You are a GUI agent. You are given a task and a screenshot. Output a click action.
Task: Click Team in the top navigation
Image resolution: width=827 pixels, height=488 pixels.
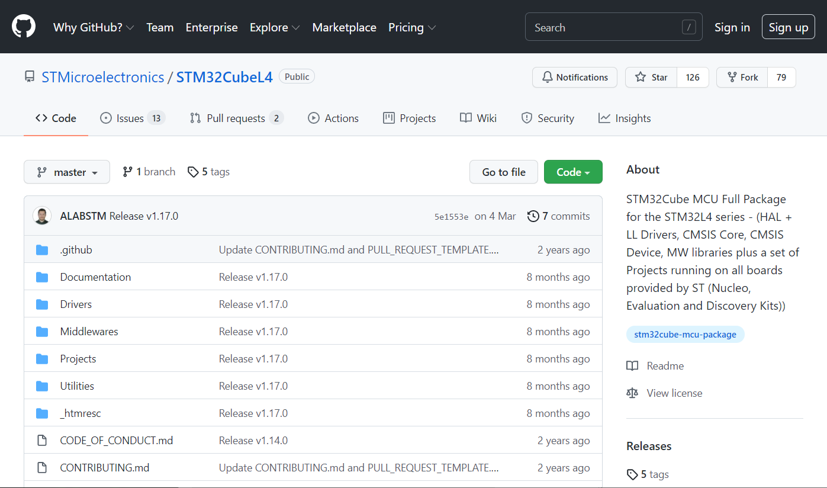[x=160, y=27]
